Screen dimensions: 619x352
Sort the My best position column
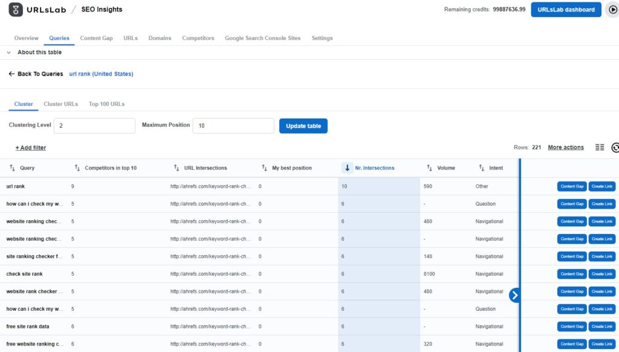pos(264,168)
